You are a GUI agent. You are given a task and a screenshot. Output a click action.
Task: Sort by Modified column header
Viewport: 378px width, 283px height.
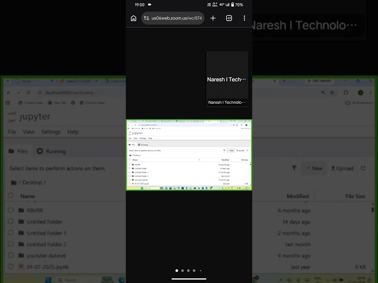coord(298,196)
